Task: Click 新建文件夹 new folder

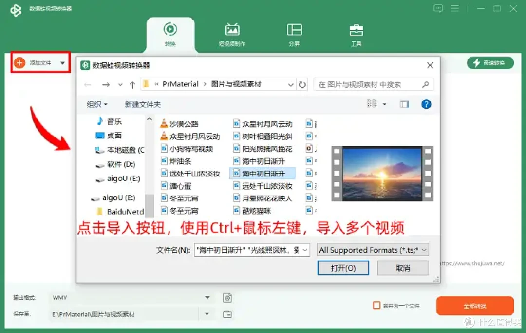Action: 143,104
